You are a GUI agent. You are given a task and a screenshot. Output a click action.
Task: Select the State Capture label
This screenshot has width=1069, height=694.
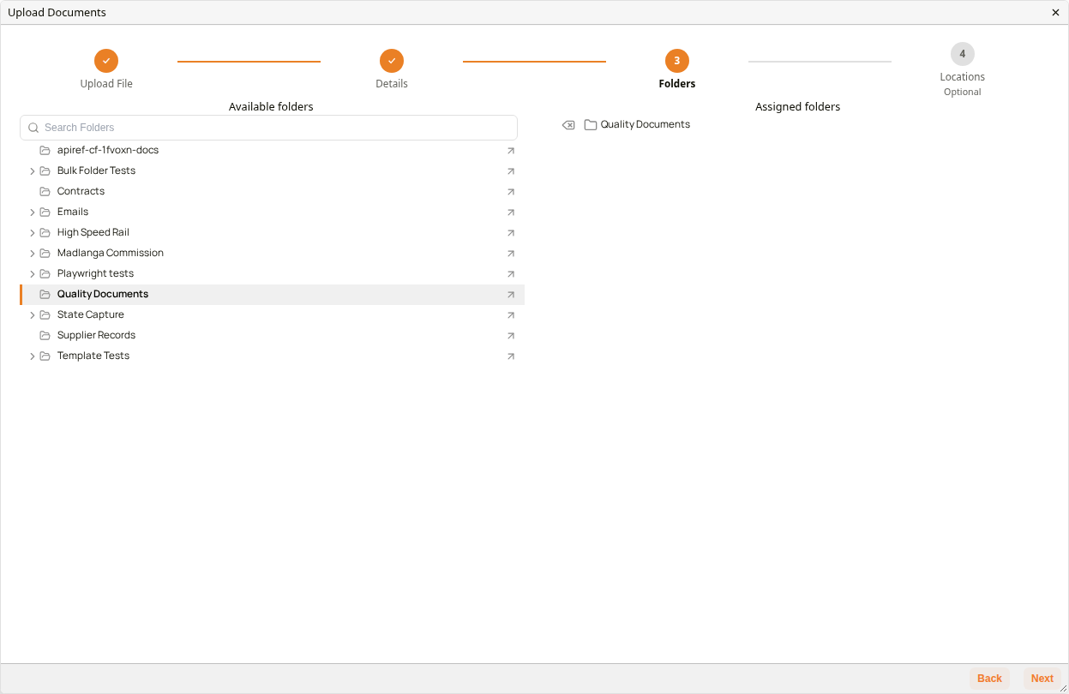coord(91,315)
